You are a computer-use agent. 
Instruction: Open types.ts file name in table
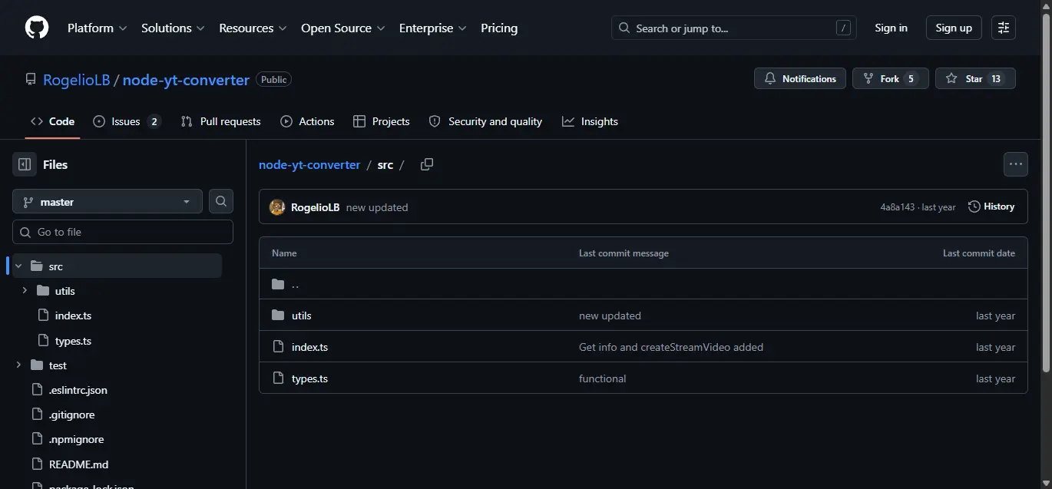309,378
